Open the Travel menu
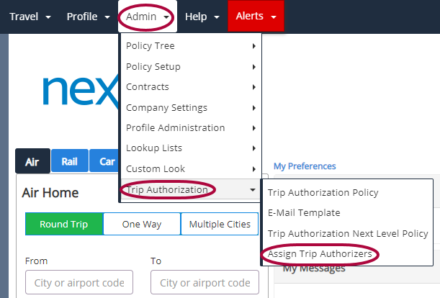 pyautogui.click(x=30, y=17)
